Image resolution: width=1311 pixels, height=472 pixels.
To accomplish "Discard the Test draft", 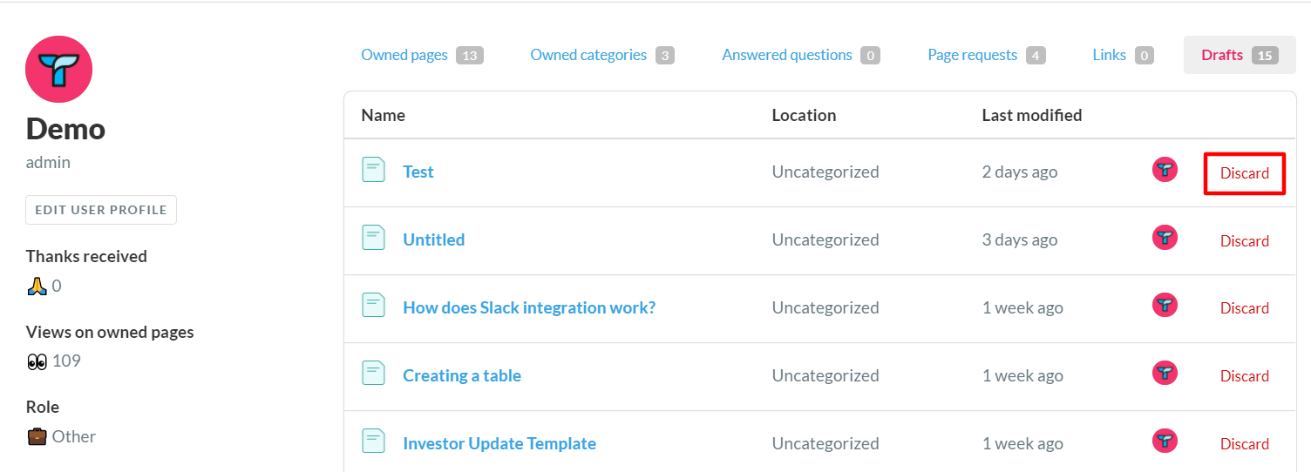I will click(x=1244, y=173).
